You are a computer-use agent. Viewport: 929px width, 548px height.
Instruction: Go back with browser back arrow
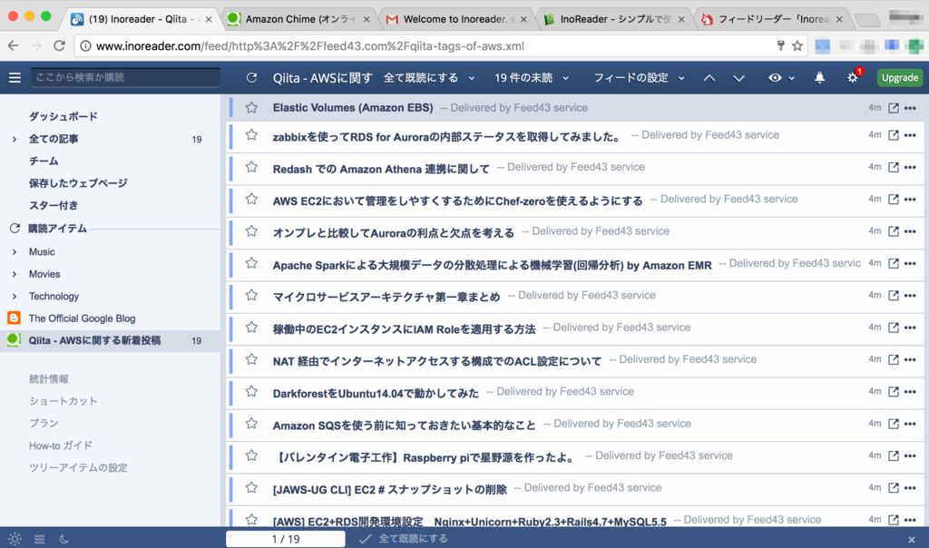[14, 45]
